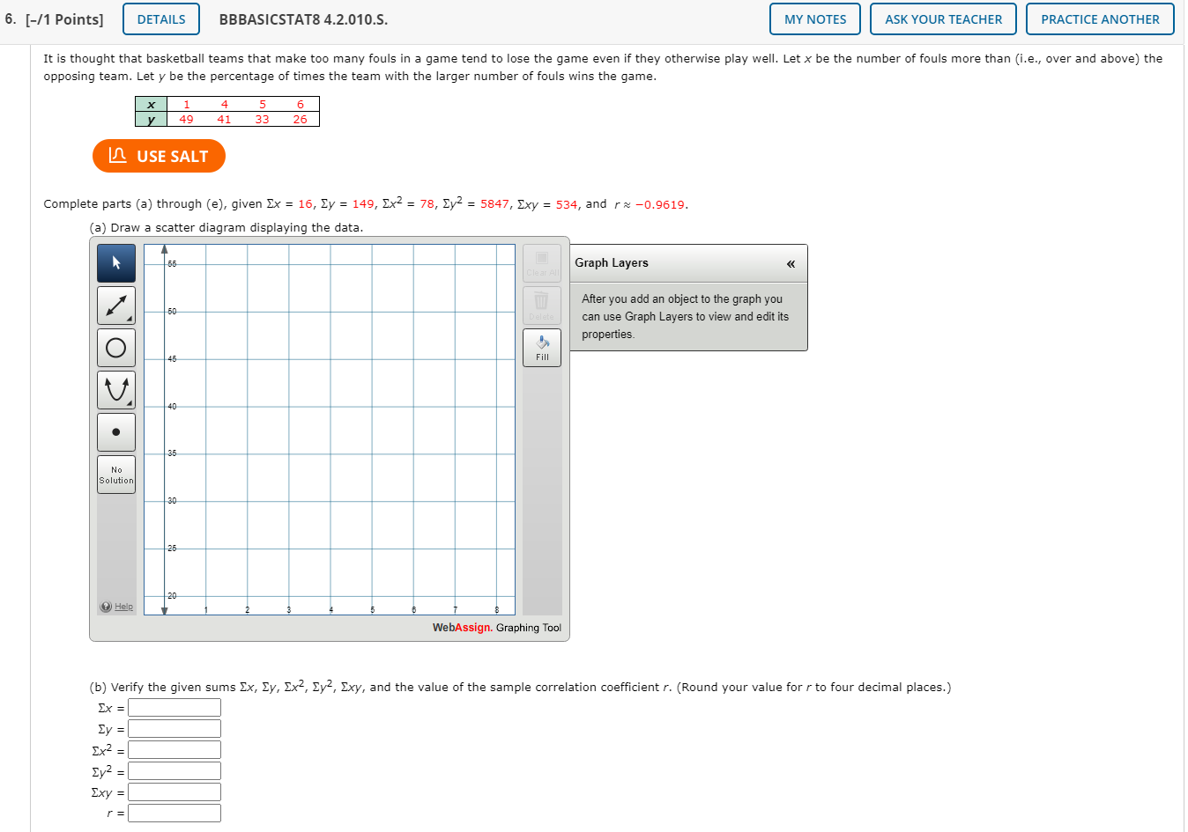This screenshot has width=1188, height=832.
Task: Collapse the Graph Layers panel
Action: pyautogui.click(x=791, y=263)
